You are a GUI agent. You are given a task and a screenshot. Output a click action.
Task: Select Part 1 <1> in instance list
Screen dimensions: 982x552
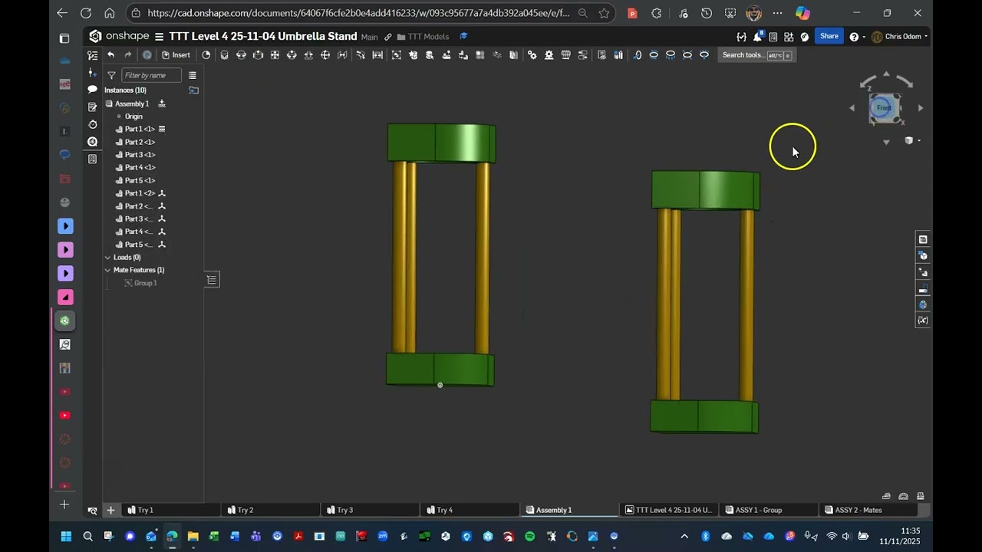[x=140, y=129]
